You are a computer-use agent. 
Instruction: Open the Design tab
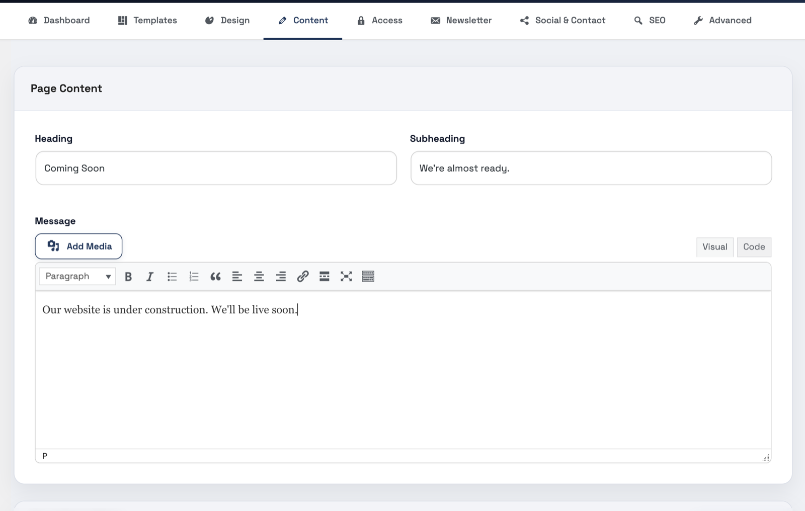227,20
